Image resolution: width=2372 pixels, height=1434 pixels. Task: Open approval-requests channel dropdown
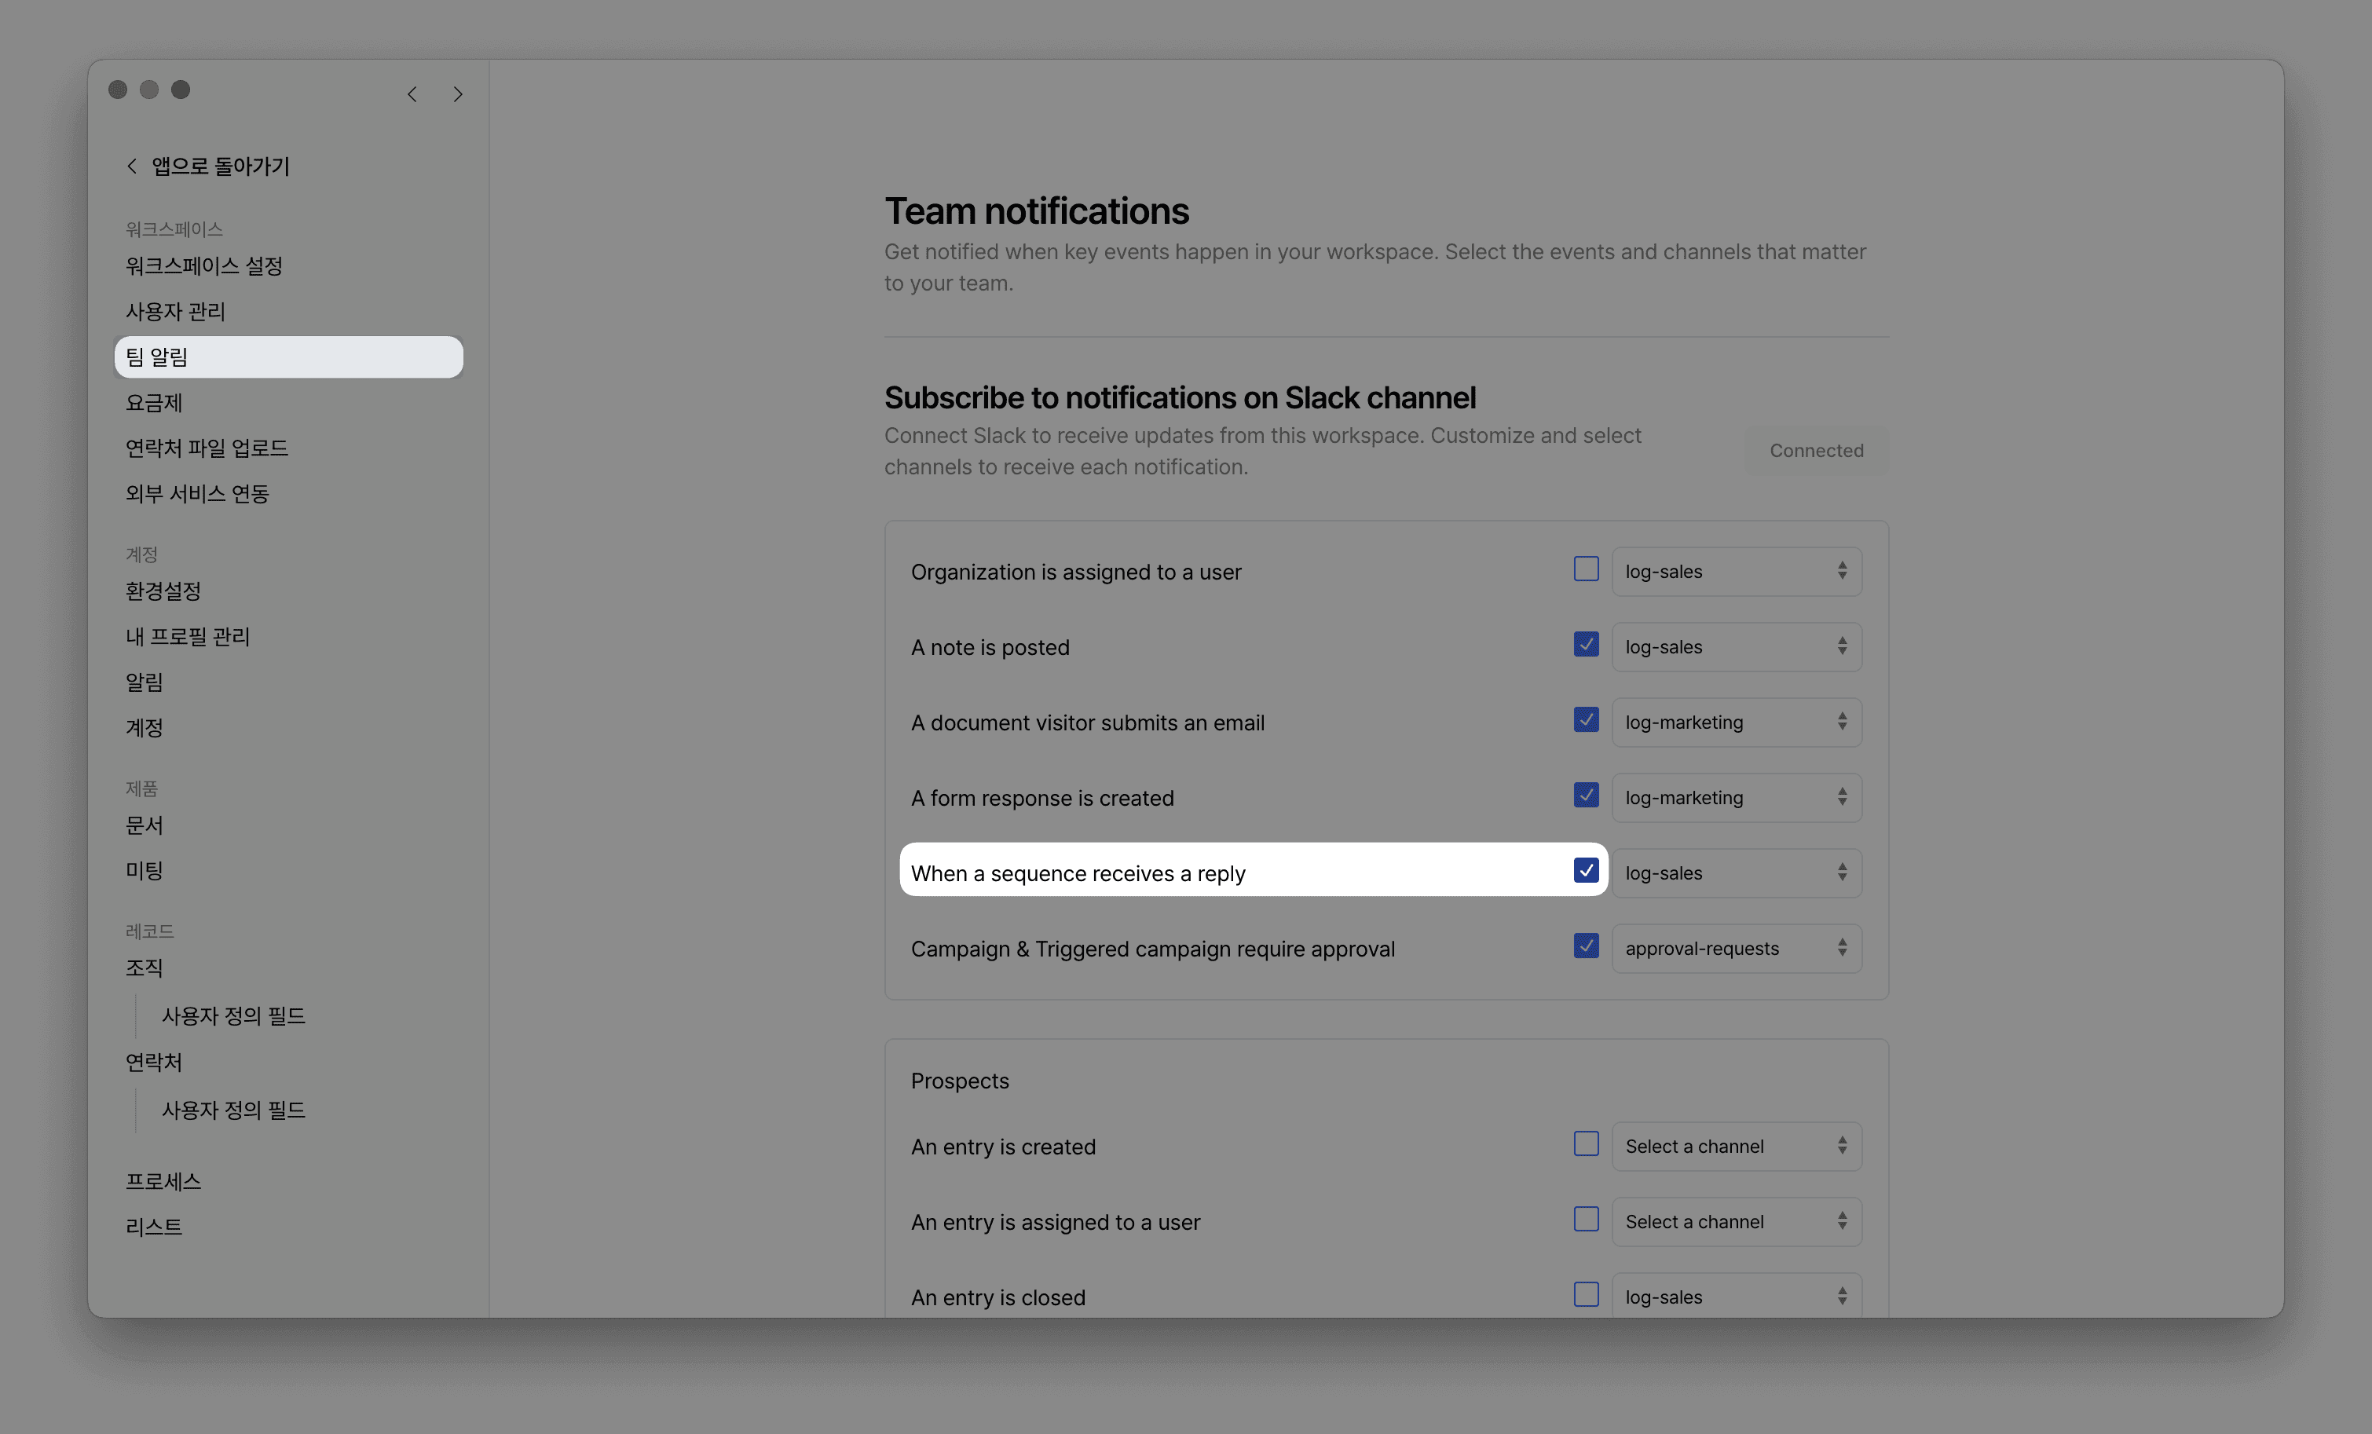(x=1736, y=949)
